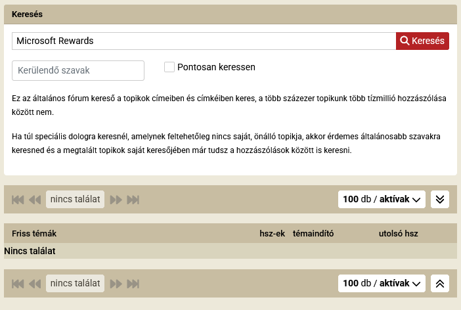461x310 pixels.
Task: Click the top nincs találat page indicator
Action: tap(76, 200)
